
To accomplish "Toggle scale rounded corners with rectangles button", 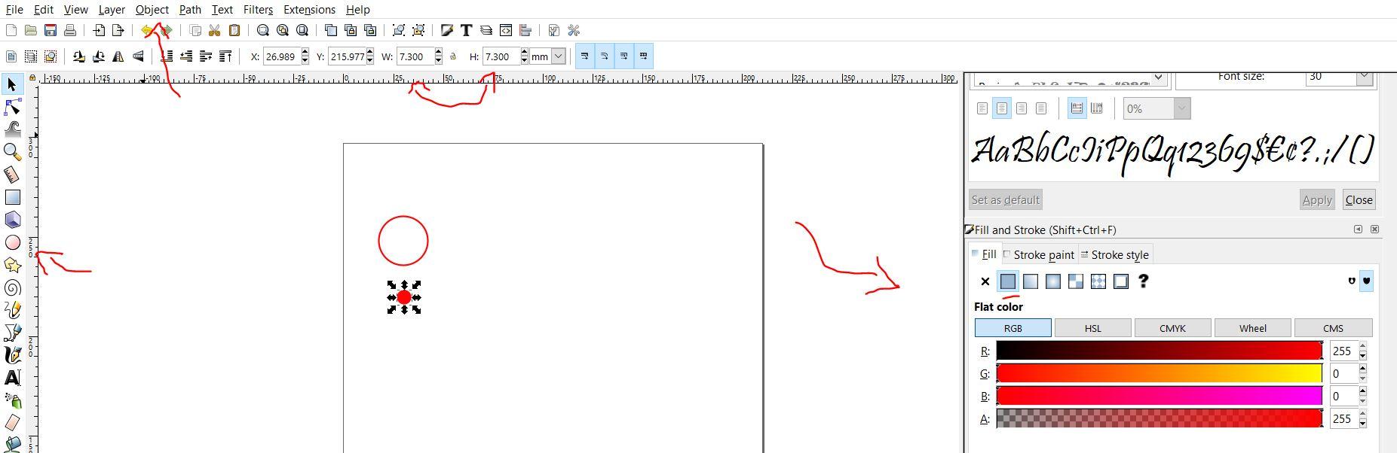I will pyautogui.click(x=605, y=56).
